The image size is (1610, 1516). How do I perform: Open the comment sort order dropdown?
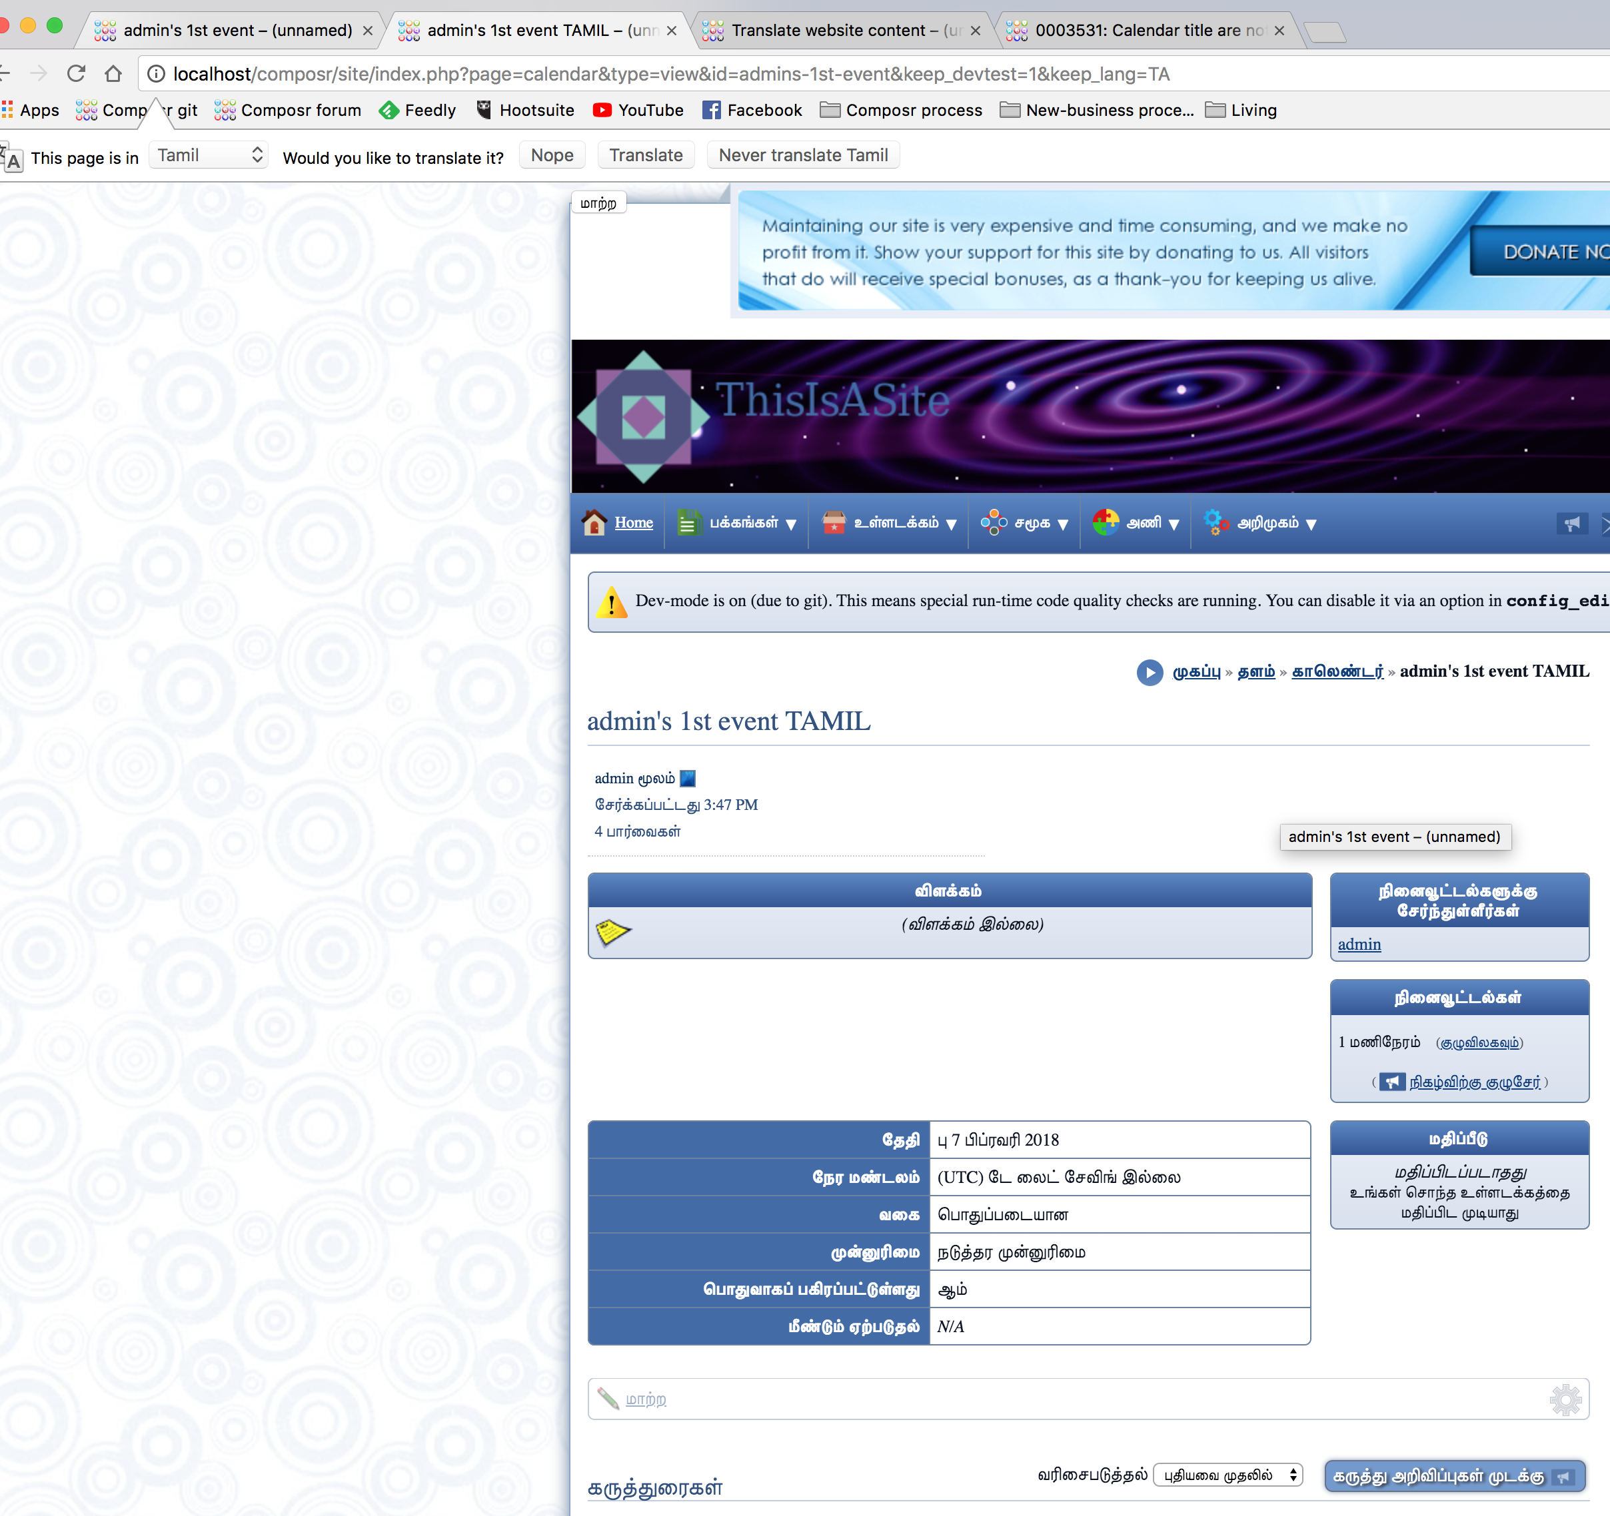1226,1475
